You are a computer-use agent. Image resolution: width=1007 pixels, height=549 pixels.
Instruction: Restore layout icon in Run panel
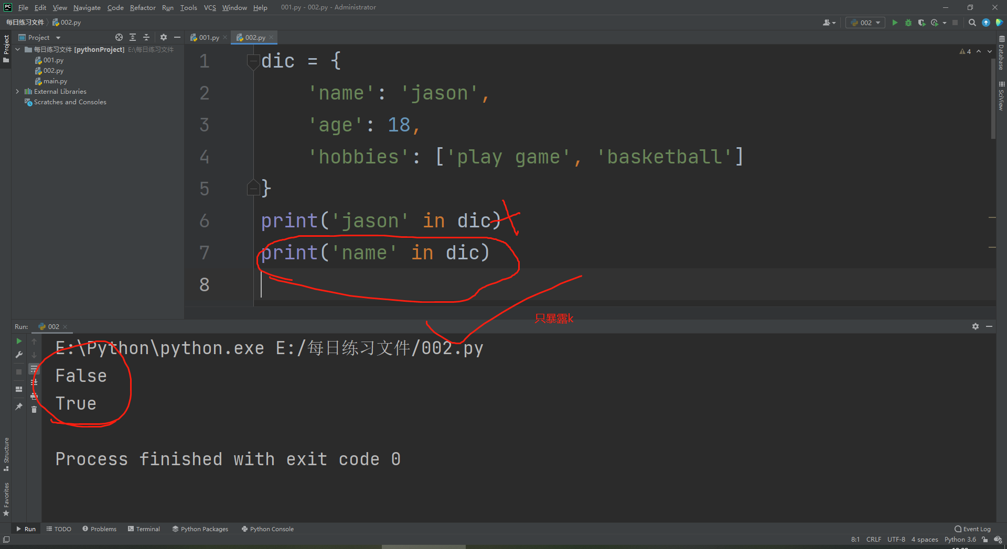click(19, 389)
